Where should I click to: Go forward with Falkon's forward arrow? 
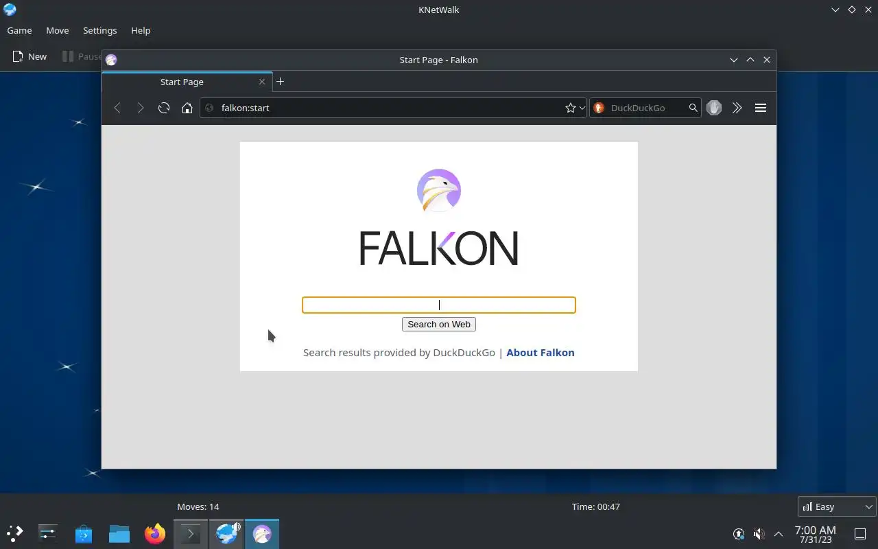(141, 108)
